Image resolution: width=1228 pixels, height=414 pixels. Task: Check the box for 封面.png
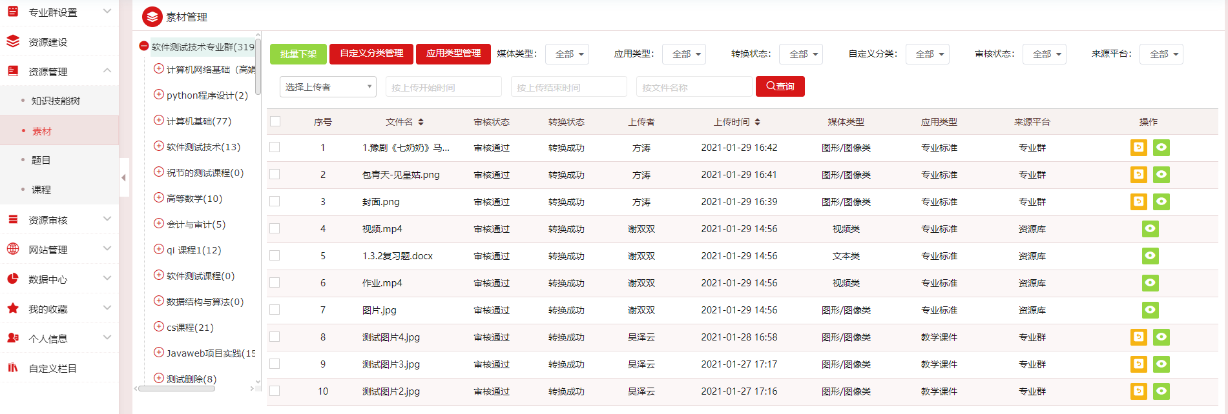pyautogui.click(x=275, y=201)
